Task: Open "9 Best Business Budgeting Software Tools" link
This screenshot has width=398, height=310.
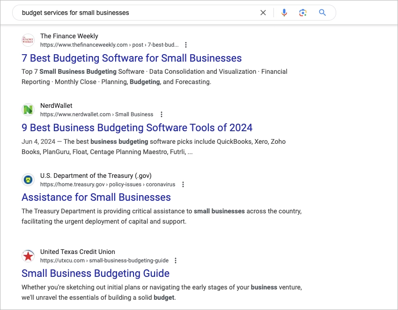Action: point(137,127)
